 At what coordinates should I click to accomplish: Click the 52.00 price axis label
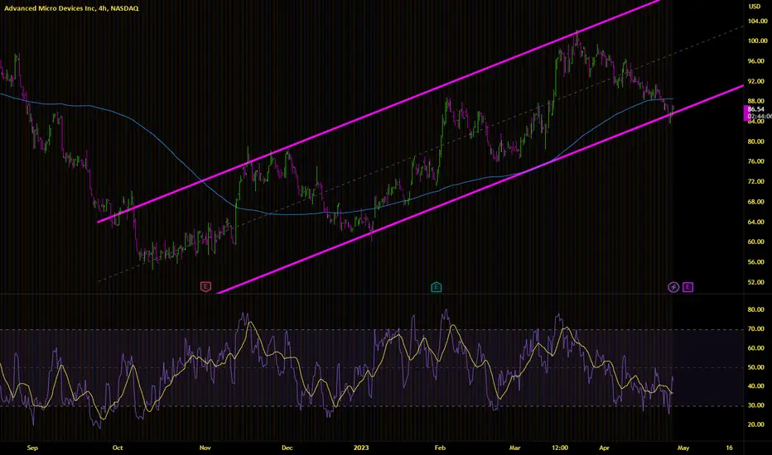(755, 282)
